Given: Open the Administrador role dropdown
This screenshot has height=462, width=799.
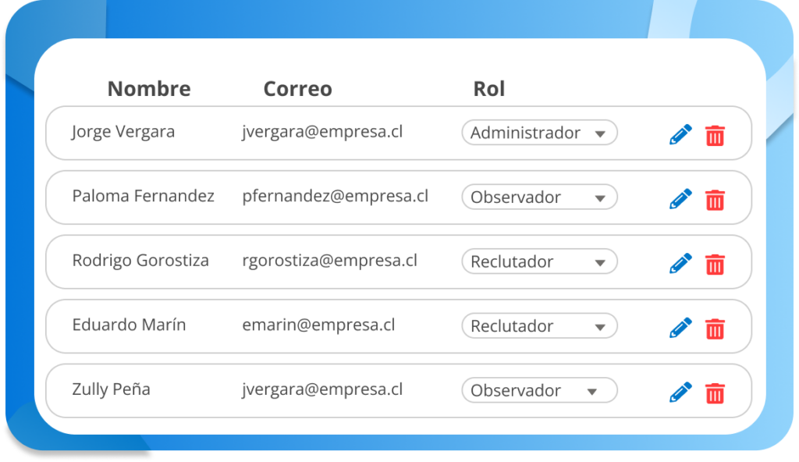Looking at the screenshot, I should pos(539,133).
